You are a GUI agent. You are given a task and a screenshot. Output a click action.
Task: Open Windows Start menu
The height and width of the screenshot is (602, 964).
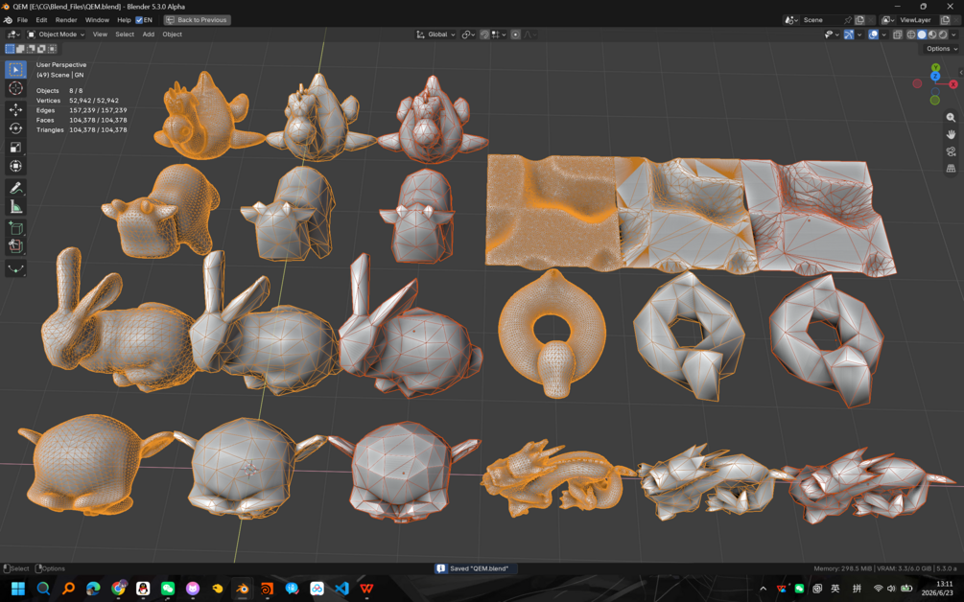(x=18, y=588)
